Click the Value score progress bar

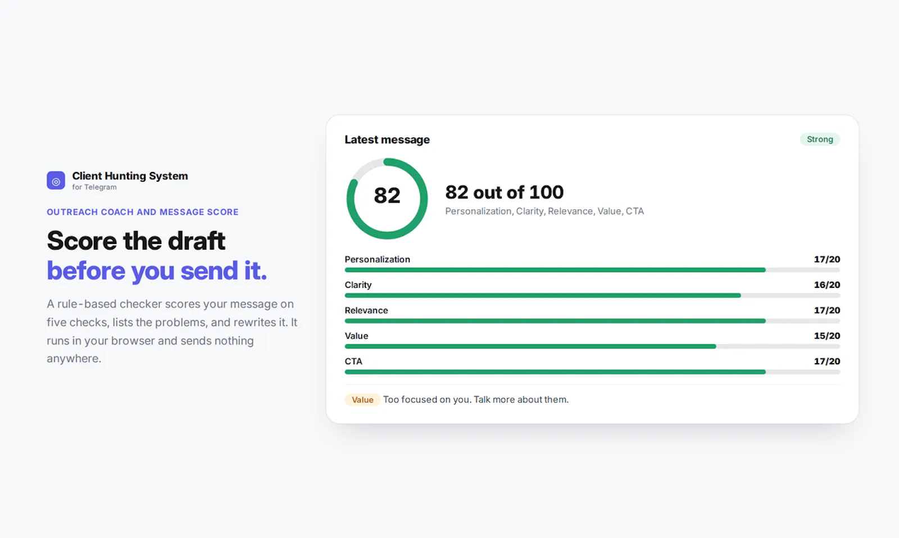[592, 346]
